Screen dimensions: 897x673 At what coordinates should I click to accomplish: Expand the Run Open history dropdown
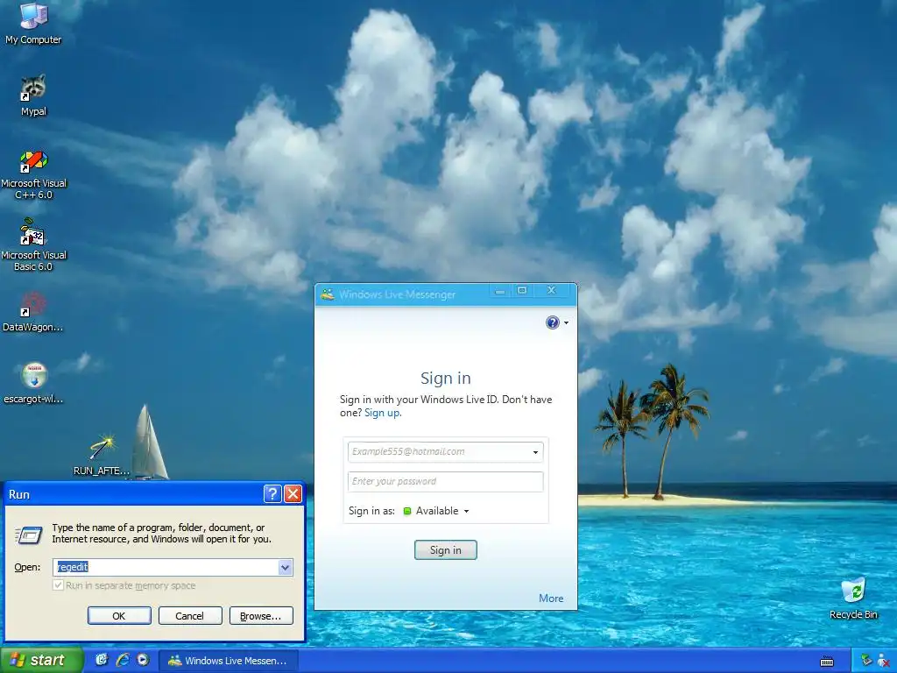point(286,567)
